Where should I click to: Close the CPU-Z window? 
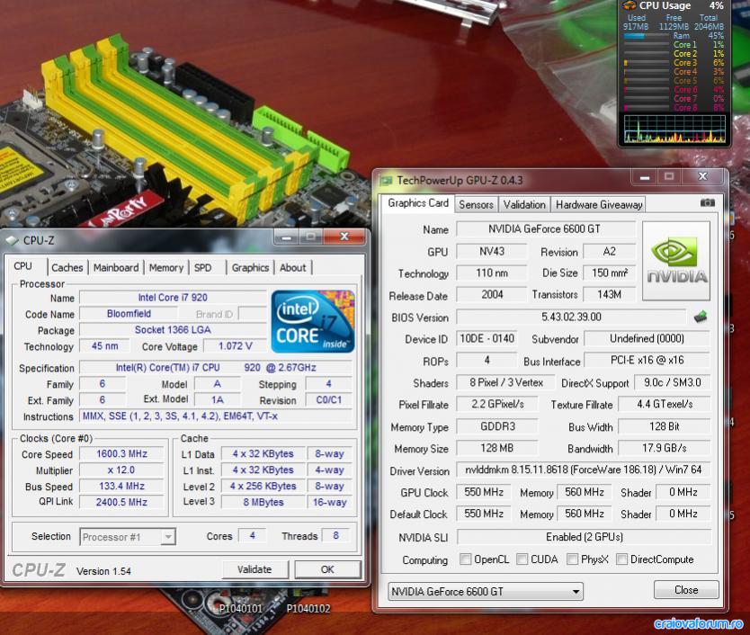344,237
